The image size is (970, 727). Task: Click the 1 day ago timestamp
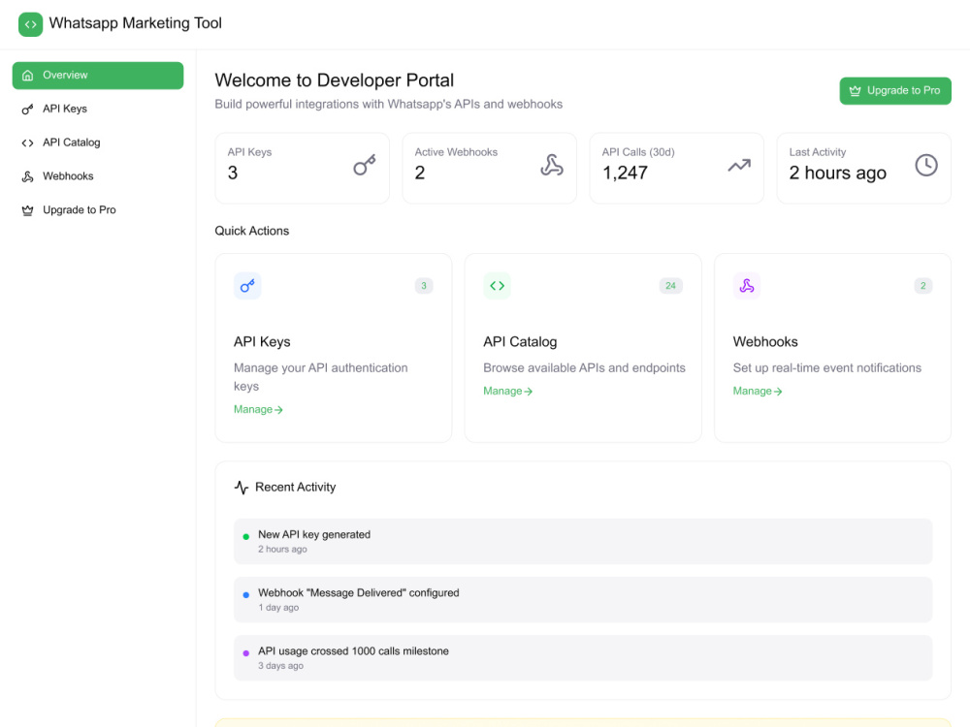click(x=278, y=608)
